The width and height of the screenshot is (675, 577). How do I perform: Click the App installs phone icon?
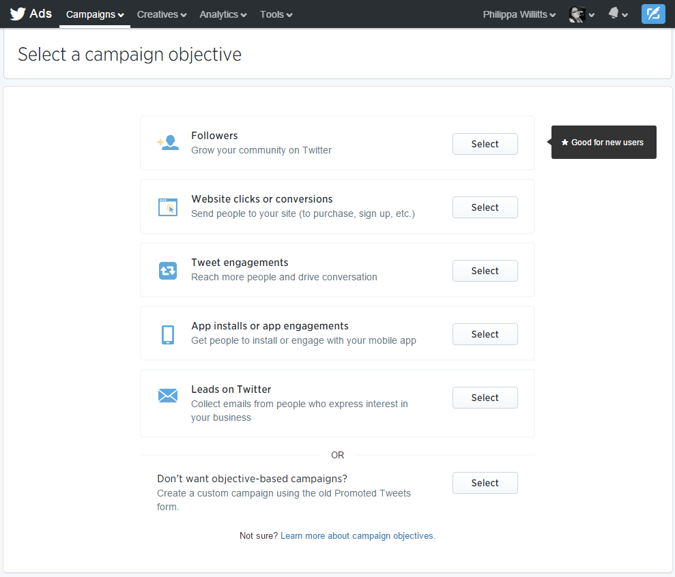pyautogui.click(x=168, y=335)
